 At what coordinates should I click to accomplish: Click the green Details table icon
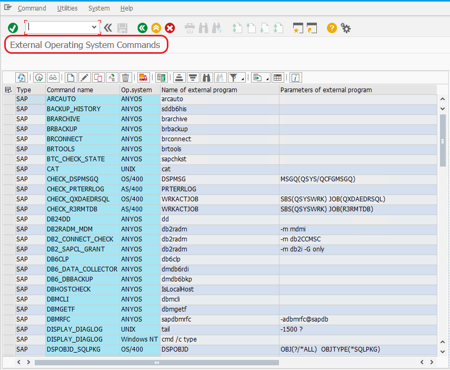coord(161,77)
